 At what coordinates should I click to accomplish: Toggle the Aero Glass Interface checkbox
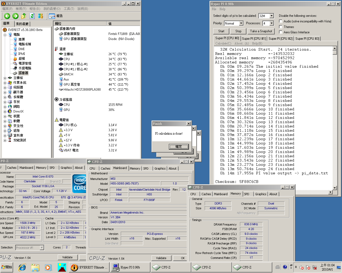(281, 32)
